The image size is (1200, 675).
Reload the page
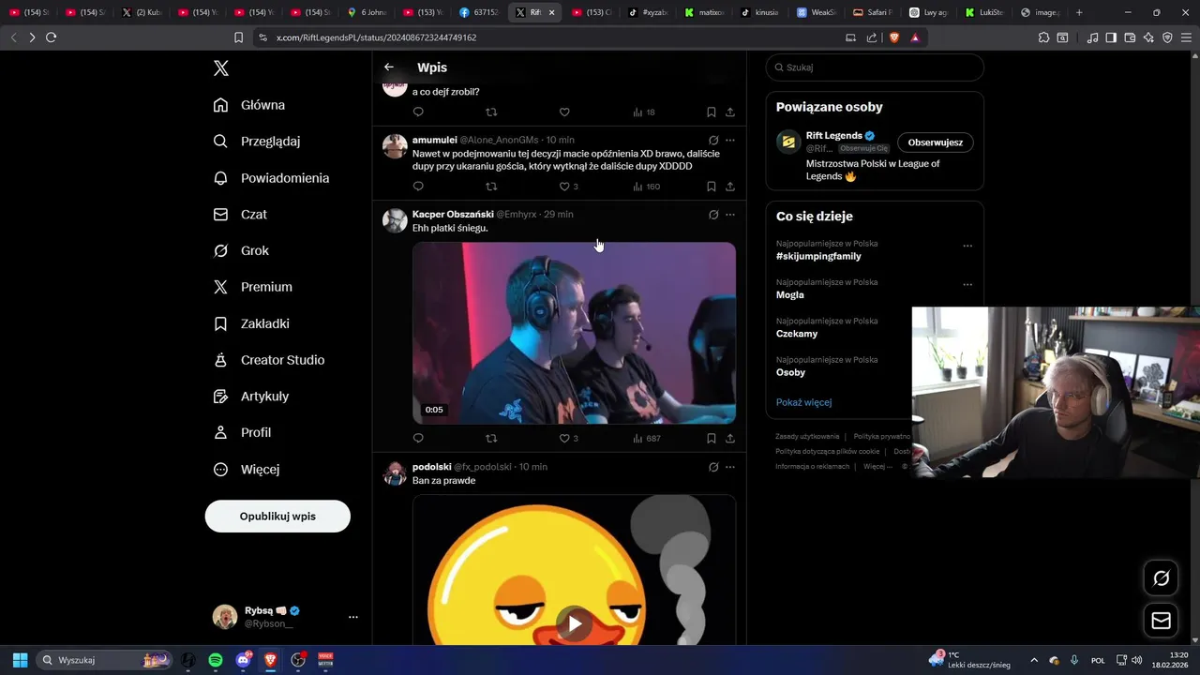[x=51, y=37]
